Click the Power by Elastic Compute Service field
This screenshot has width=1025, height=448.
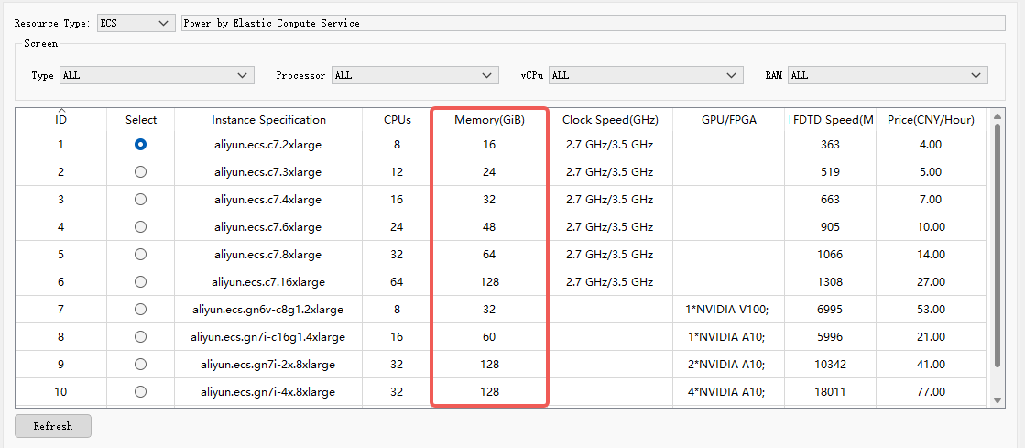[x=593, y=23]
